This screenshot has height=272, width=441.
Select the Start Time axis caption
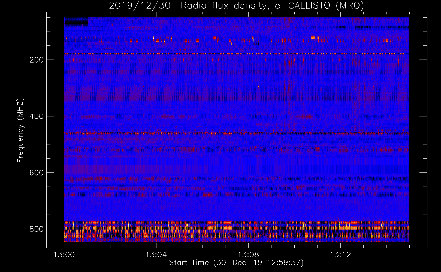236,263
